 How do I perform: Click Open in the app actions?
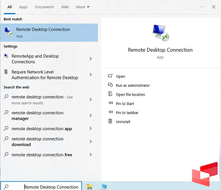tap(120, 76)
